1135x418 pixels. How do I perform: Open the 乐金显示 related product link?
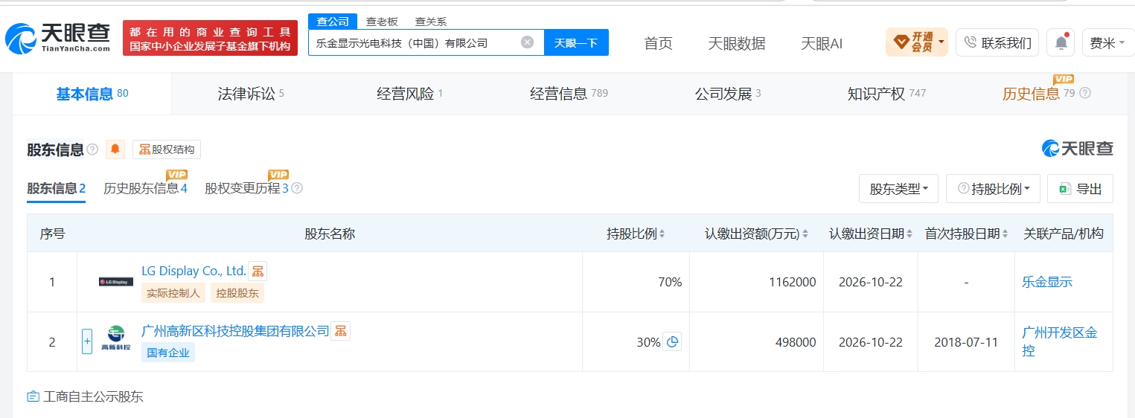[x=1047, y=282]
